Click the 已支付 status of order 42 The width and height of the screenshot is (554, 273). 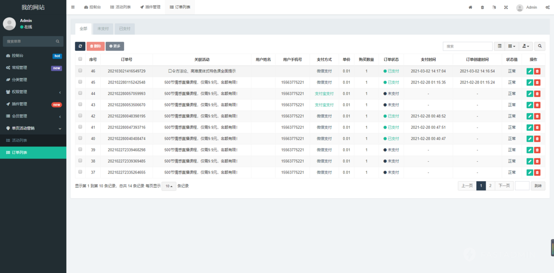click(391, 116)
